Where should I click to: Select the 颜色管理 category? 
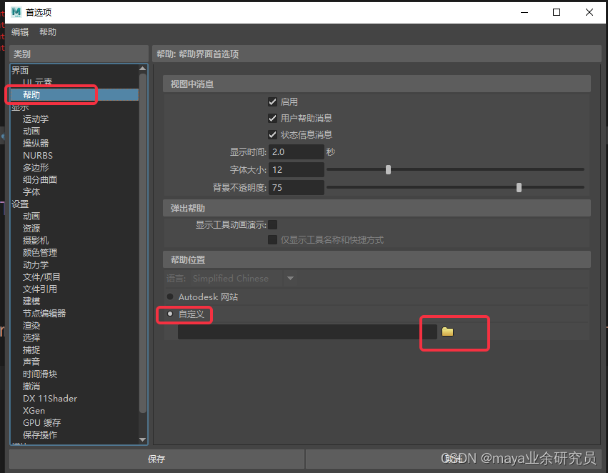[x=40, y=252]
